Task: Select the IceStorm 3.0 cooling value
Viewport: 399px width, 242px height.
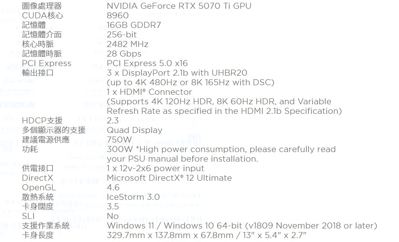Action: tap(133, 197)
